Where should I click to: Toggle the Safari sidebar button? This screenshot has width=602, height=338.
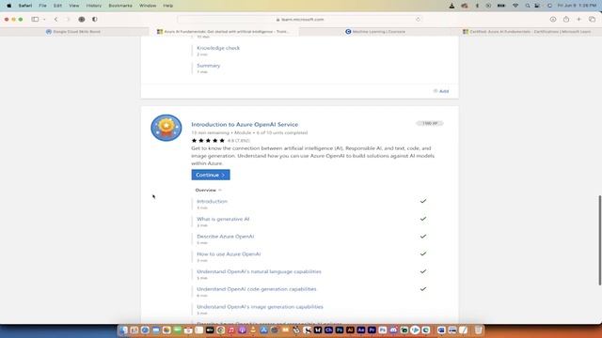35,19
